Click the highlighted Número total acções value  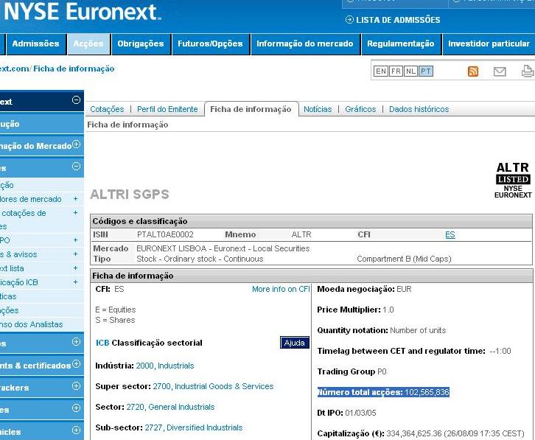tap(427, 392)
